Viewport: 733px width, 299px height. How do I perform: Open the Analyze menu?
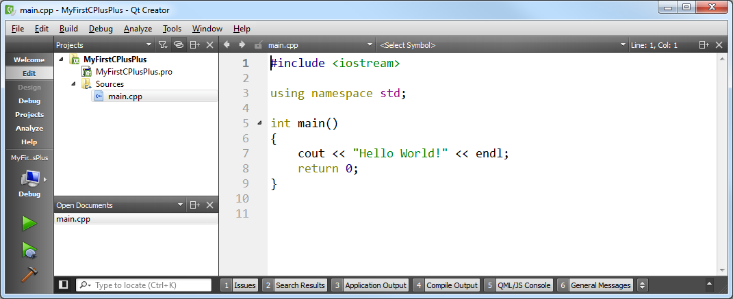[138, 29]
